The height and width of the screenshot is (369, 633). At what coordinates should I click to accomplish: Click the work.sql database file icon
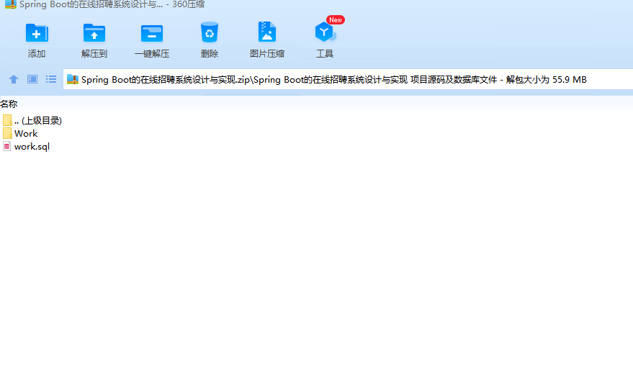click(7, 147)
